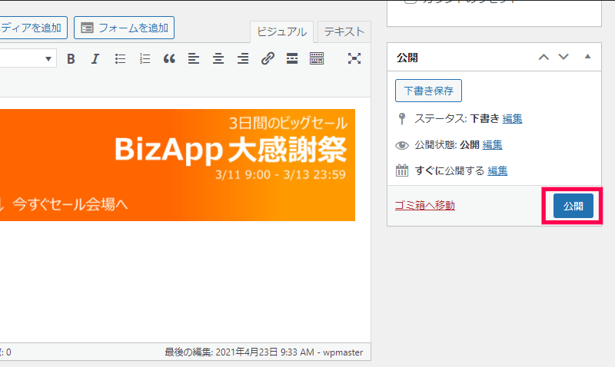Viewport: 615px width, 367px height.
Task: Apply blockquote formatting
Action: pyautogui.click(x=169, y=59)
